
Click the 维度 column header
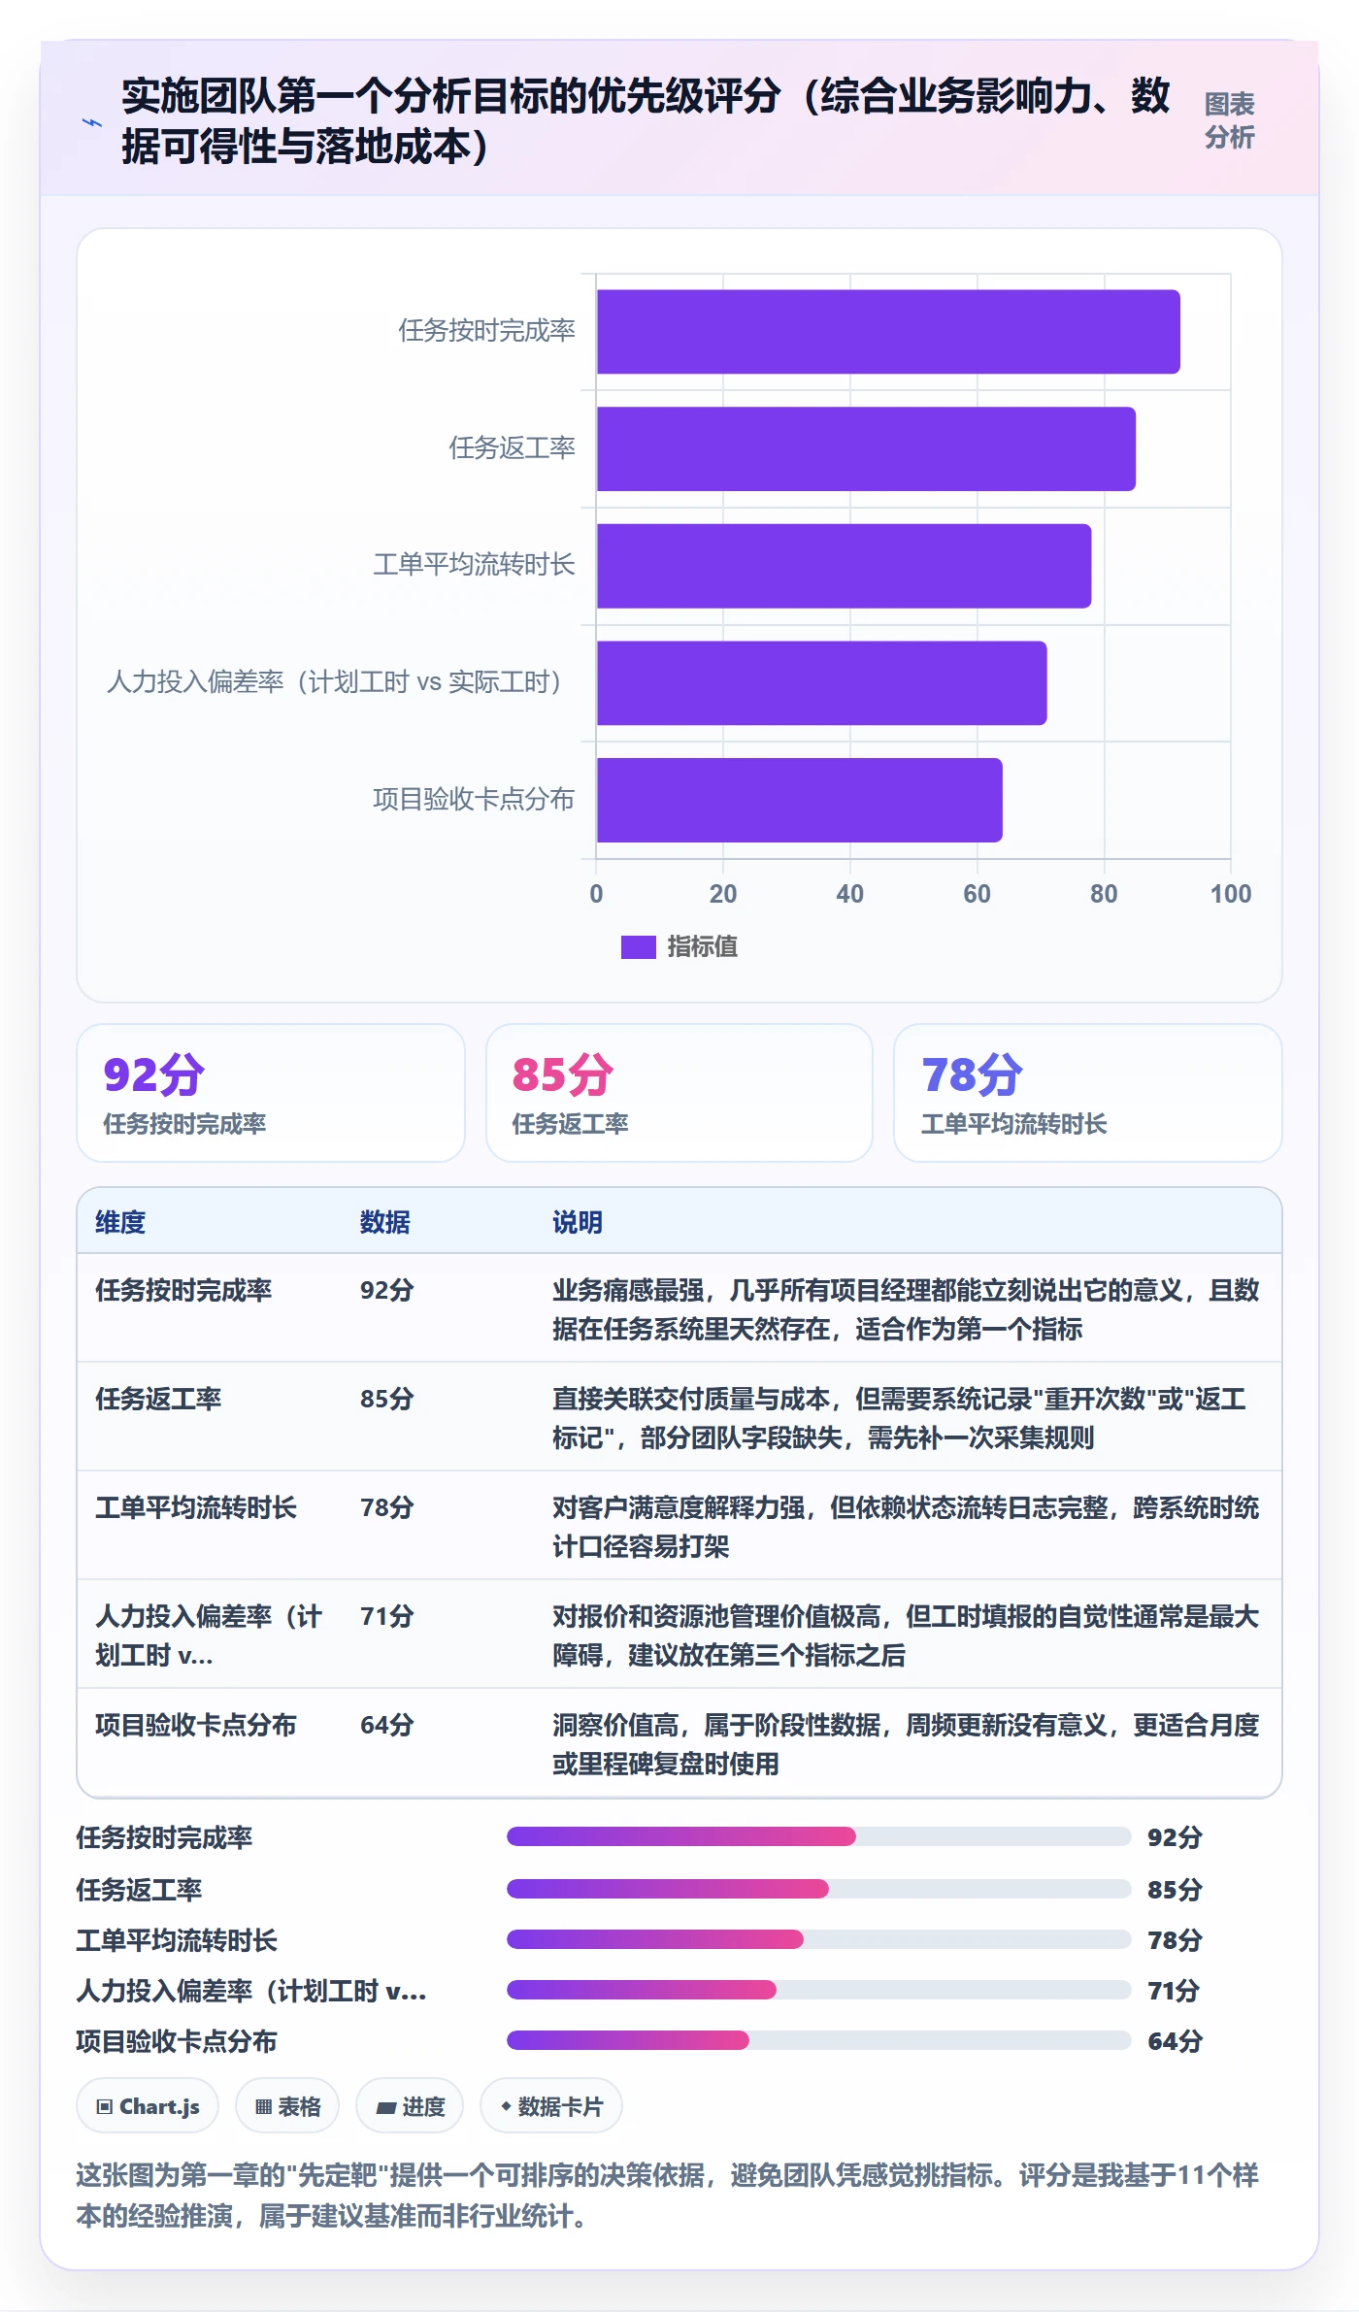click(120, 1222)
